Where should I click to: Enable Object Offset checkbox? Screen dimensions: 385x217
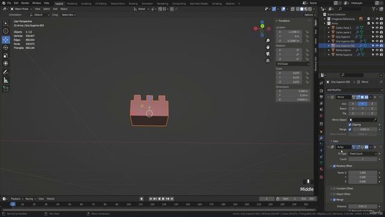[x=334, y=194]
